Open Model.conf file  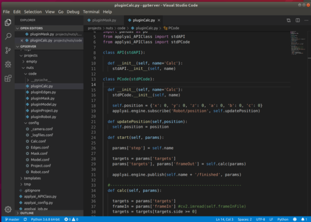pyautogui.click(x=49, y=160)
